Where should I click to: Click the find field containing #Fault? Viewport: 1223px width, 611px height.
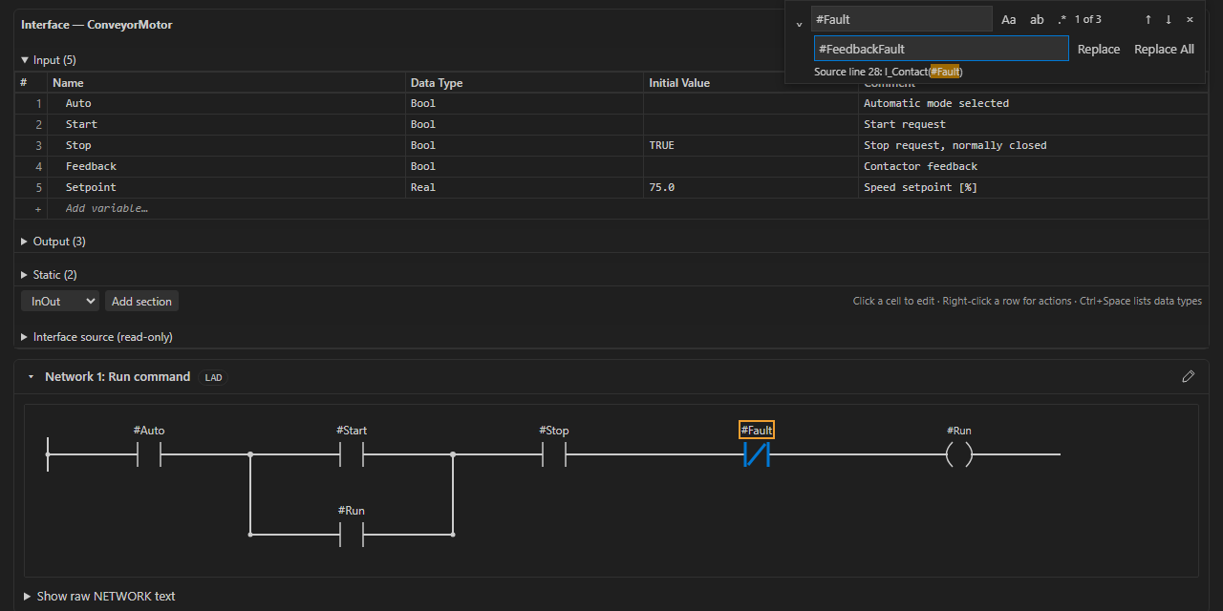tap(902, 19)
